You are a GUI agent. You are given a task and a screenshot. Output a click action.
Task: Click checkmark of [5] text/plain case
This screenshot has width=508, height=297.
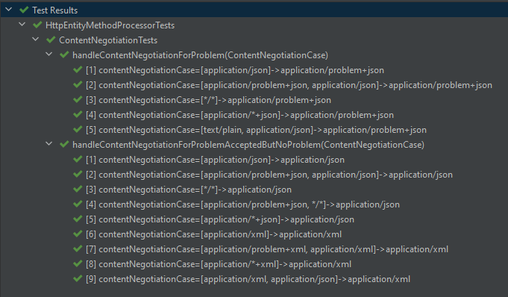78,129
